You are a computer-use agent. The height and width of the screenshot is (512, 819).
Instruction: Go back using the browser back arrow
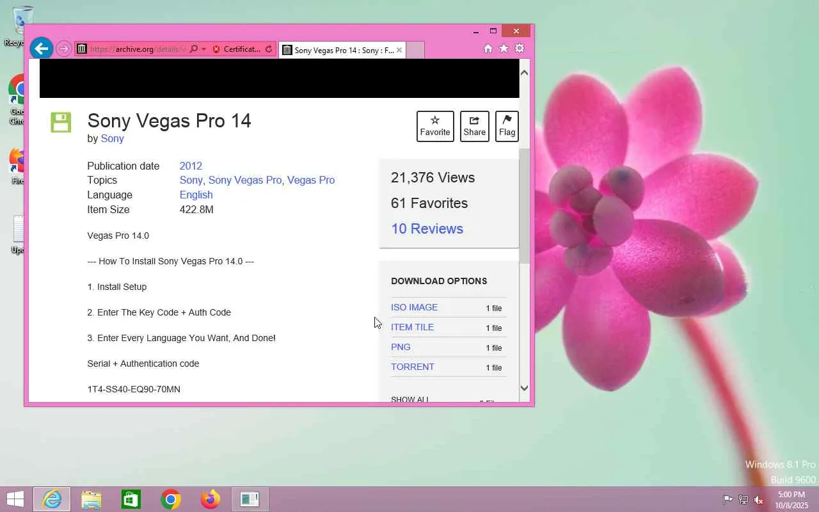42,49
